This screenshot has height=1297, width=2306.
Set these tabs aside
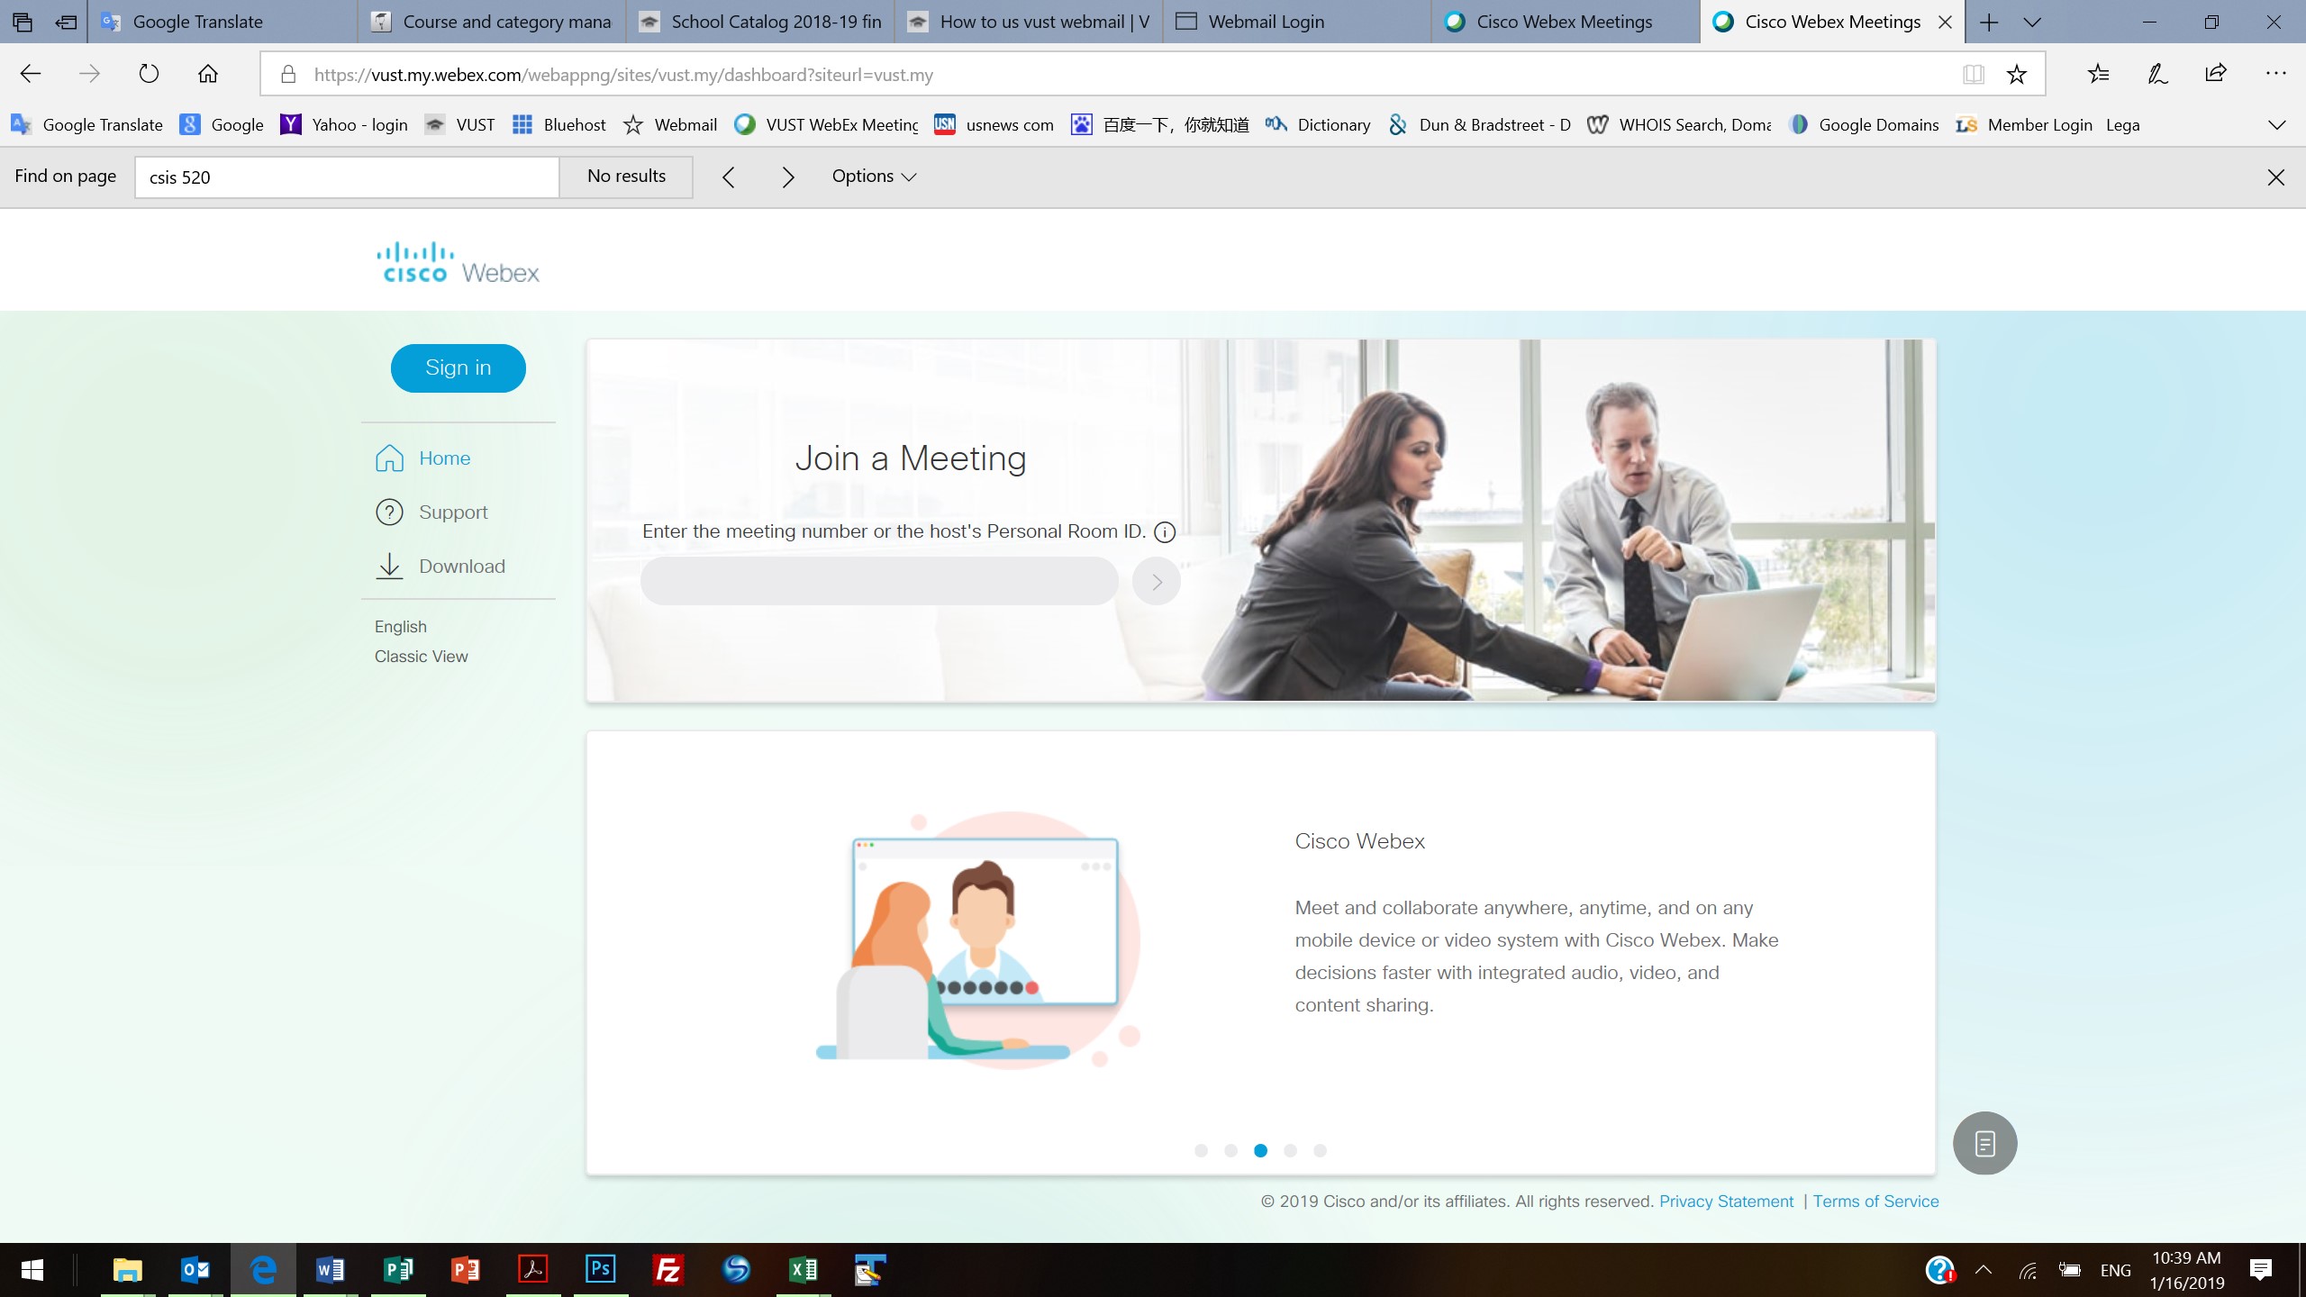pyautogui.click(x=66, y=23)
